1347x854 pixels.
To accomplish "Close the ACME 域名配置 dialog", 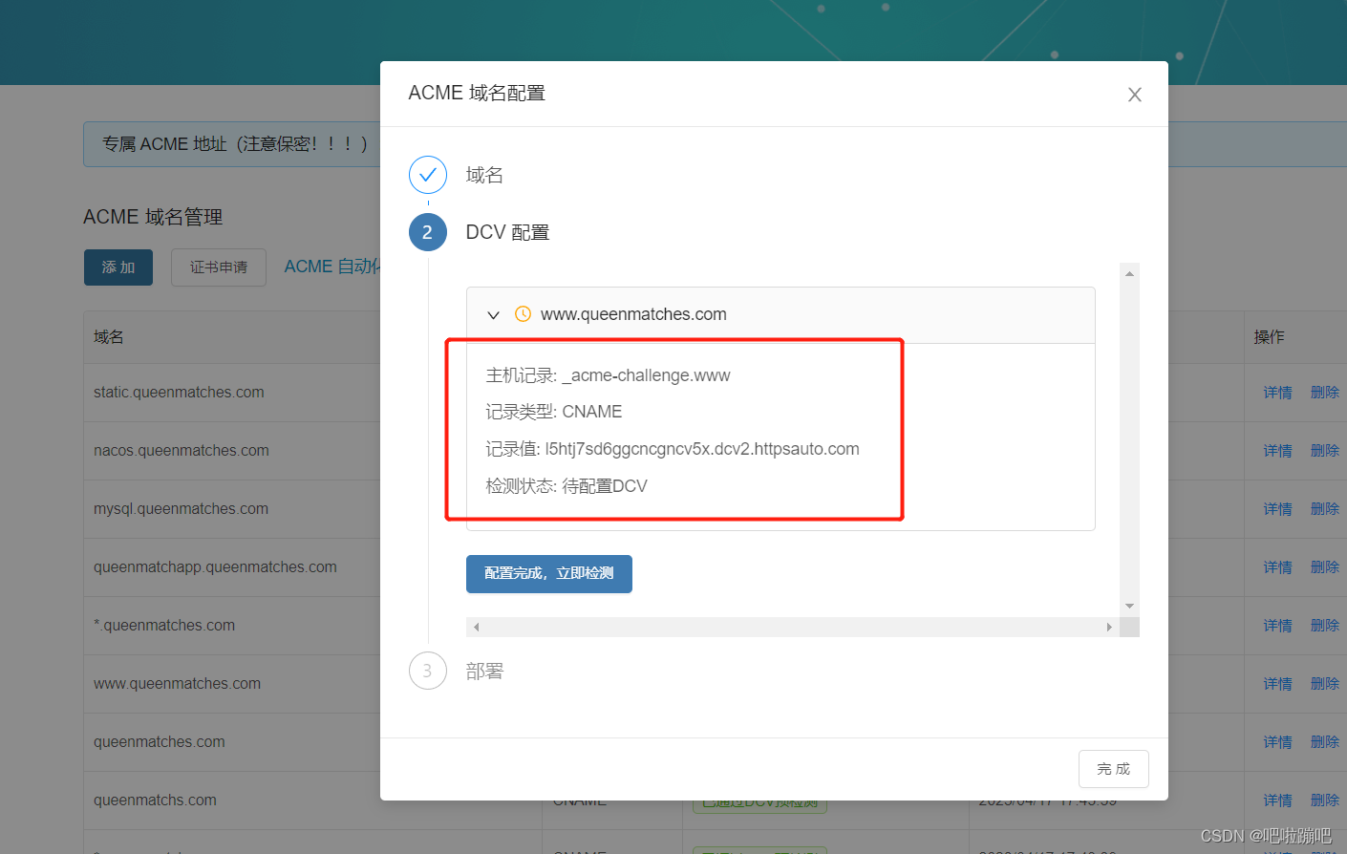I will 1134,95.
